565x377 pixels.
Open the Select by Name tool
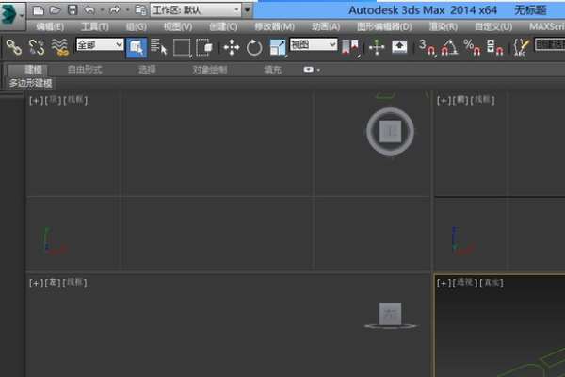[158, 47]
